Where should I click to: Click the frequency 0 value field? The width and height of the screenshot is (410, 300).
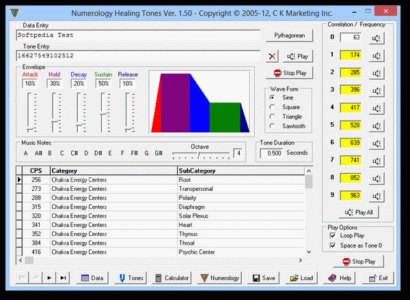pos(351,37)
